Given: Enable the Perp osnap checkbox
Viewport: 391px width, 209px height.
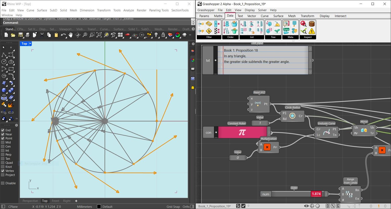Looking at the screenshot, I should click(x=3, y=155).
